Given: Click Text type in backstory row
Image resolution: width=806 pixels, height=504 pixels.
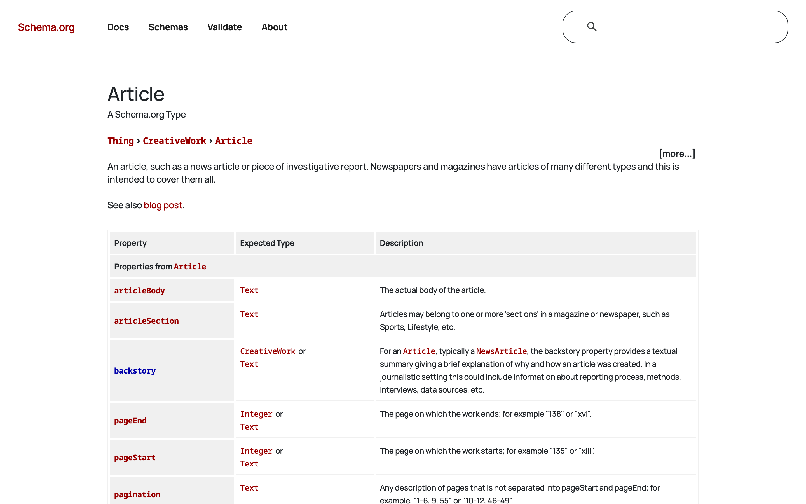Looking at the screenshot, I should [249, 364].
